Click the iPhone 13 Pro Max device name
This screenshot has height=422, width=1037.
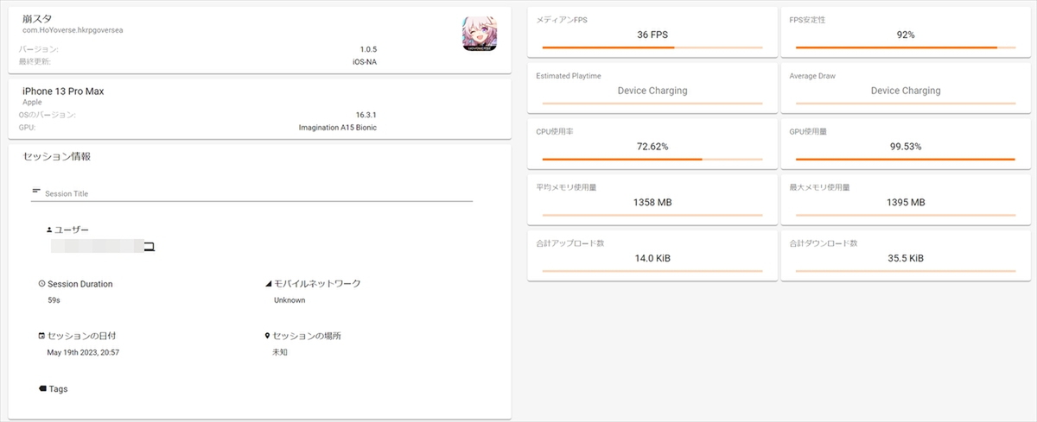(x=63, y=91)
